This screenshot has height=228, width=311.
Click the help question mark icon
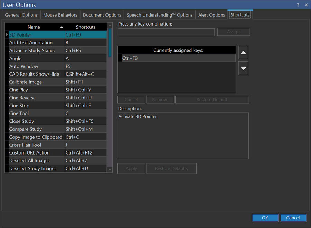[298, 5]
